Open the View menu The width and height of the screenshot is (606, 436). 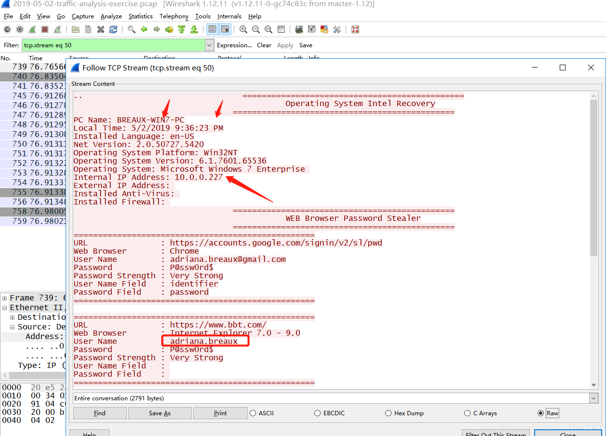pyautogui.click(x=43, y=16)
